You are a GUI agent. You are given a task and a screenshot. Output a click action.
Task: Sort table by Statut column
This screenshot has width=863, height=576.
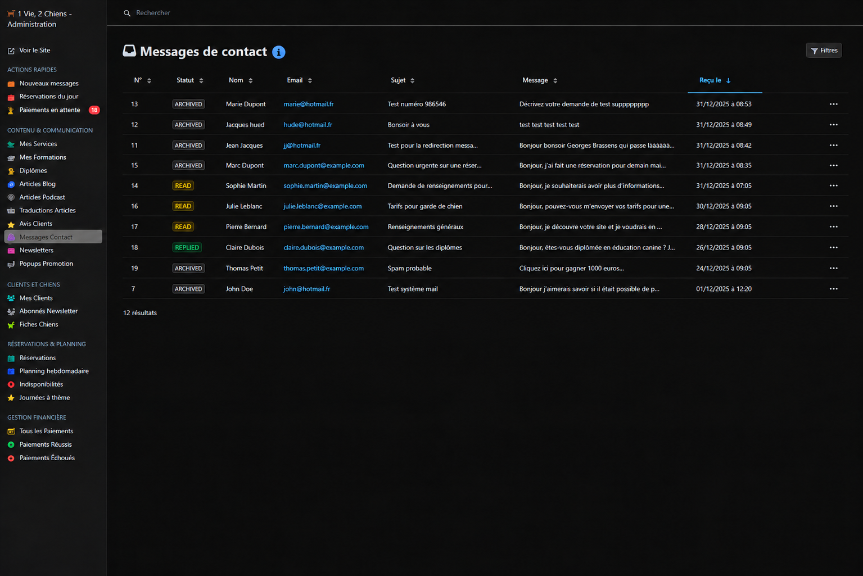coord(190,80)
